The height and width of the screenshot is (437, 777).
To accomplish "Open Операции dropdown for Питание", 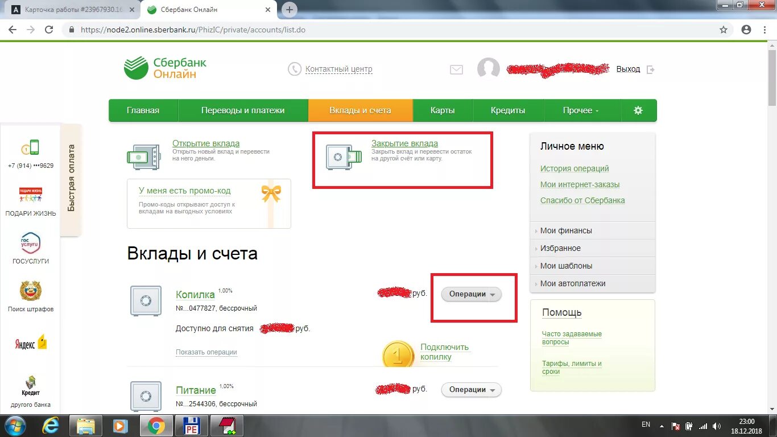I will pos(472,390).
